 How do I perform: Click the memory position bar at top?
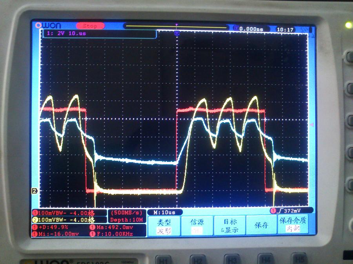176,27
